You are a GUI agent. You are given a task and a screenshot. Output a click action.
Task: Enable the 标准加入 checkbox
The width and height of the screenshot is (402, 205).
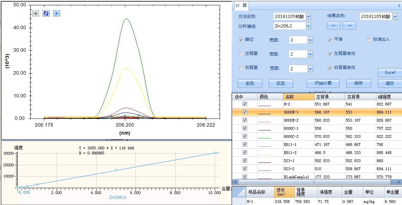[x=369, y=40]
